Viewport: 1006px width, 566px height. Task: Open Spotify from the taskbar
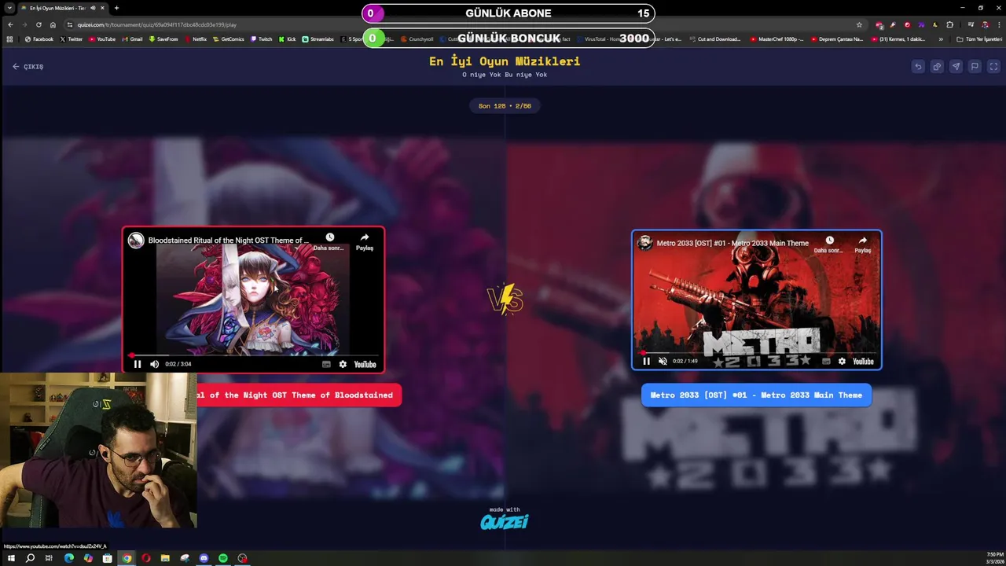tap(223, 558)
